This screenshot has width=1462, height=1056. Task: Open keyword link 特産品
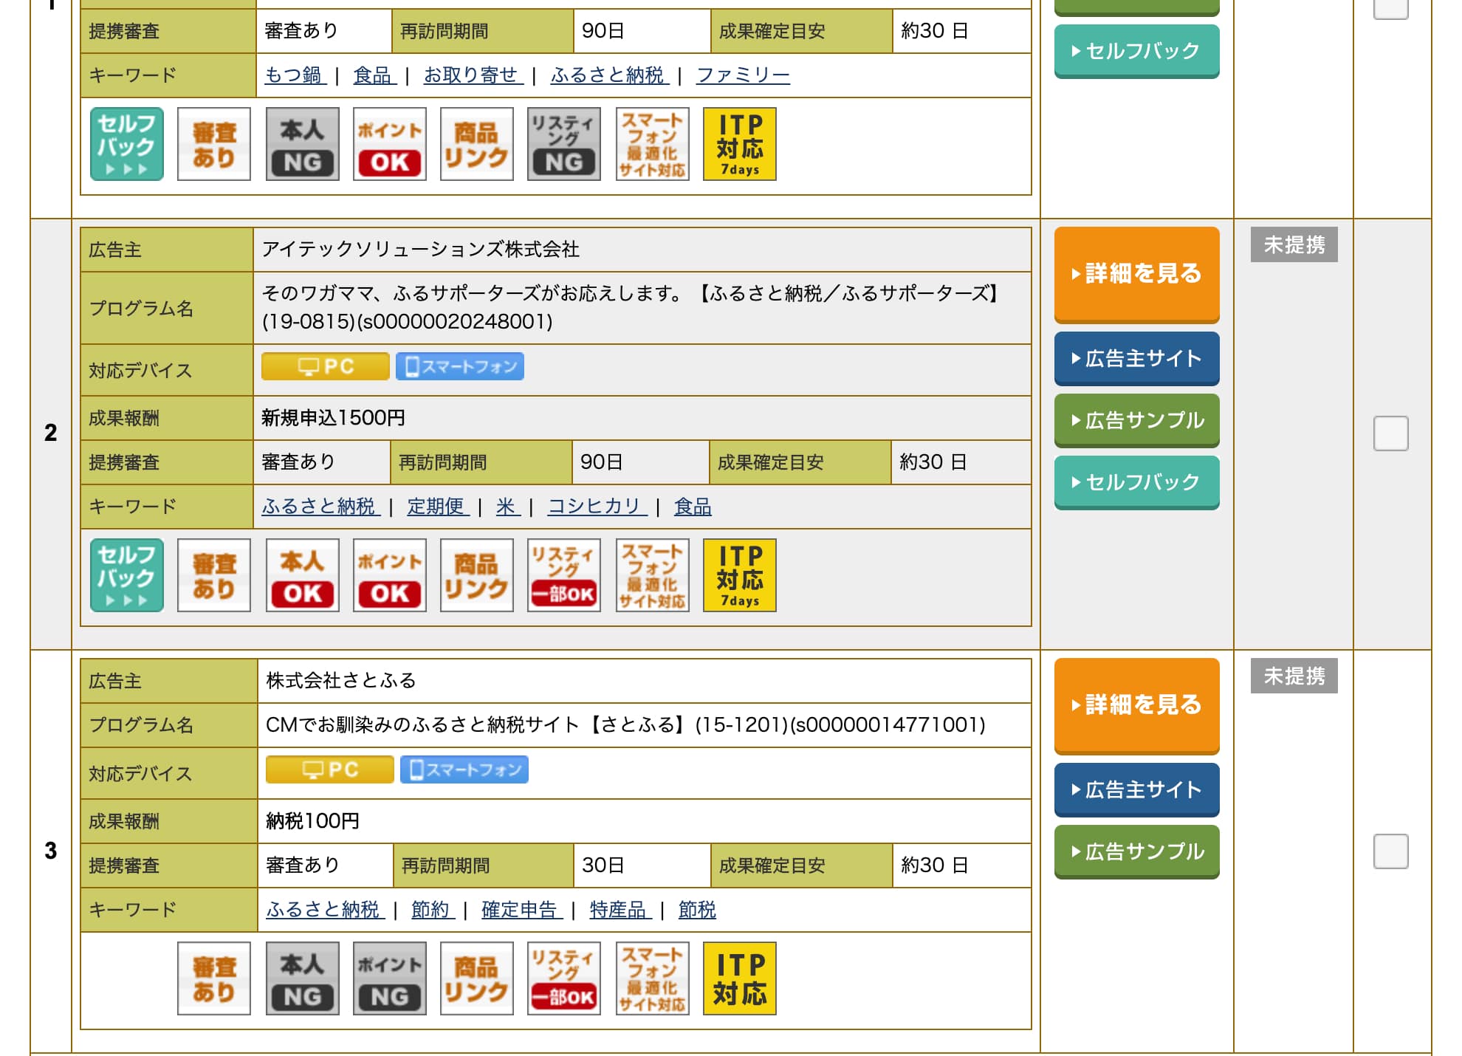(x=620, y=910)
